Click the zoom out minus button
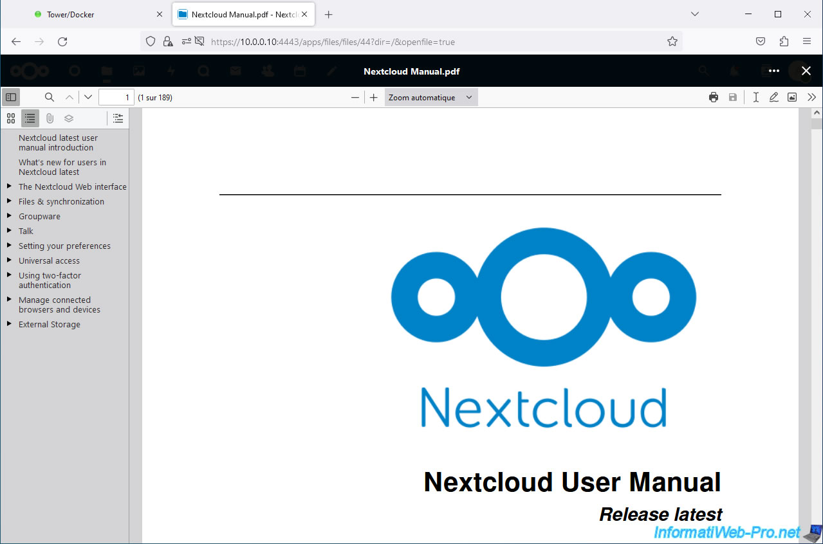 pos(355,97)
